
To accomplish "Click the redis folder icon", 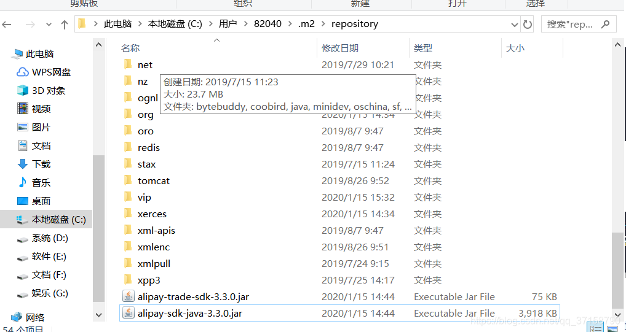I will pos(128,147).
